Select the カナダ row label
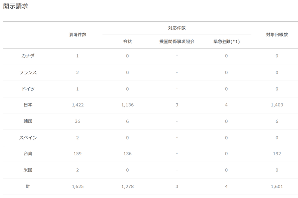The width and height of the screenshot is (298, 198). click(28, 56)
